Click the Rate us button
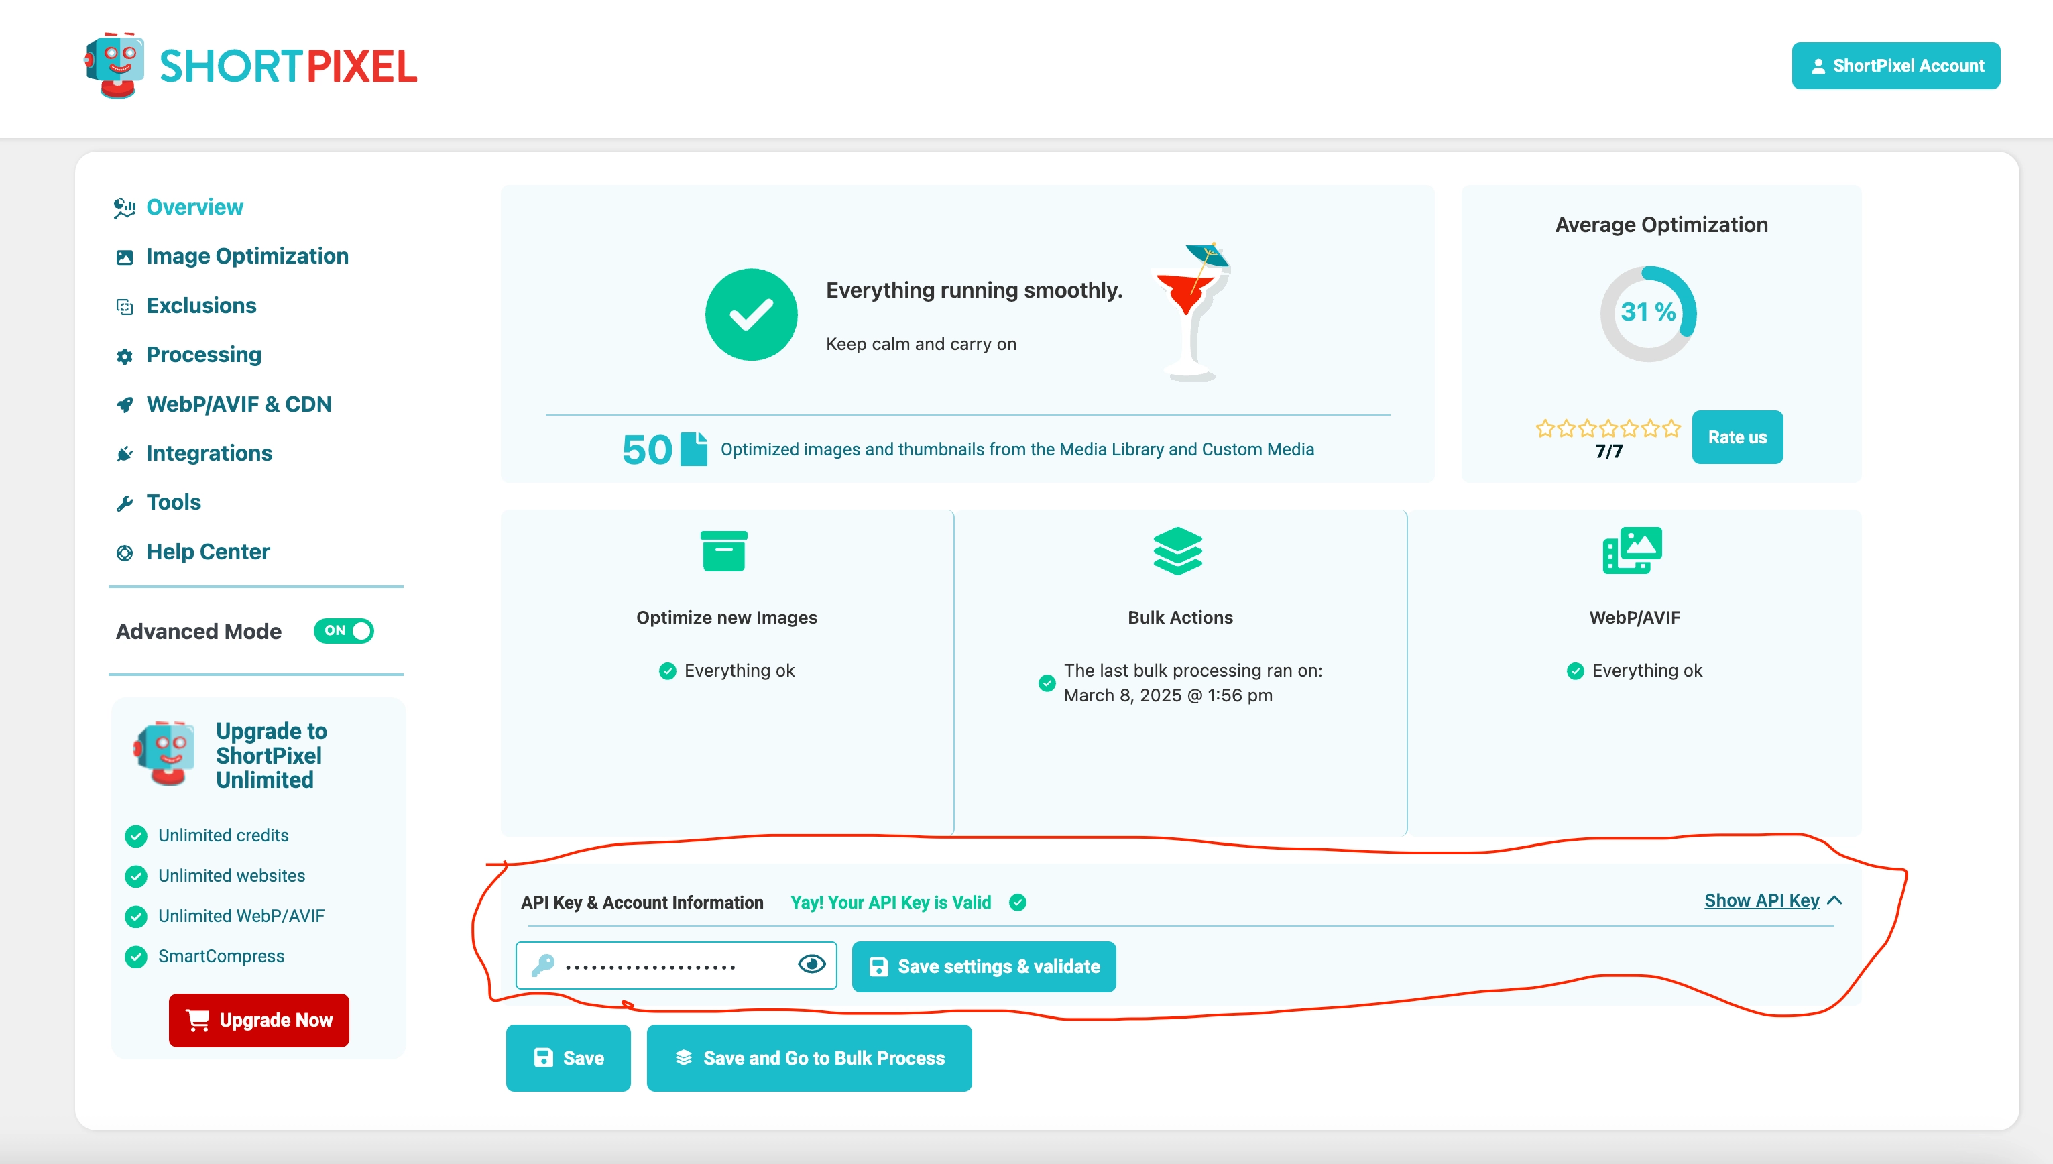The width and height of the screenshot is (2053, 1164). pyautogui.click(x=1737, y=437)
